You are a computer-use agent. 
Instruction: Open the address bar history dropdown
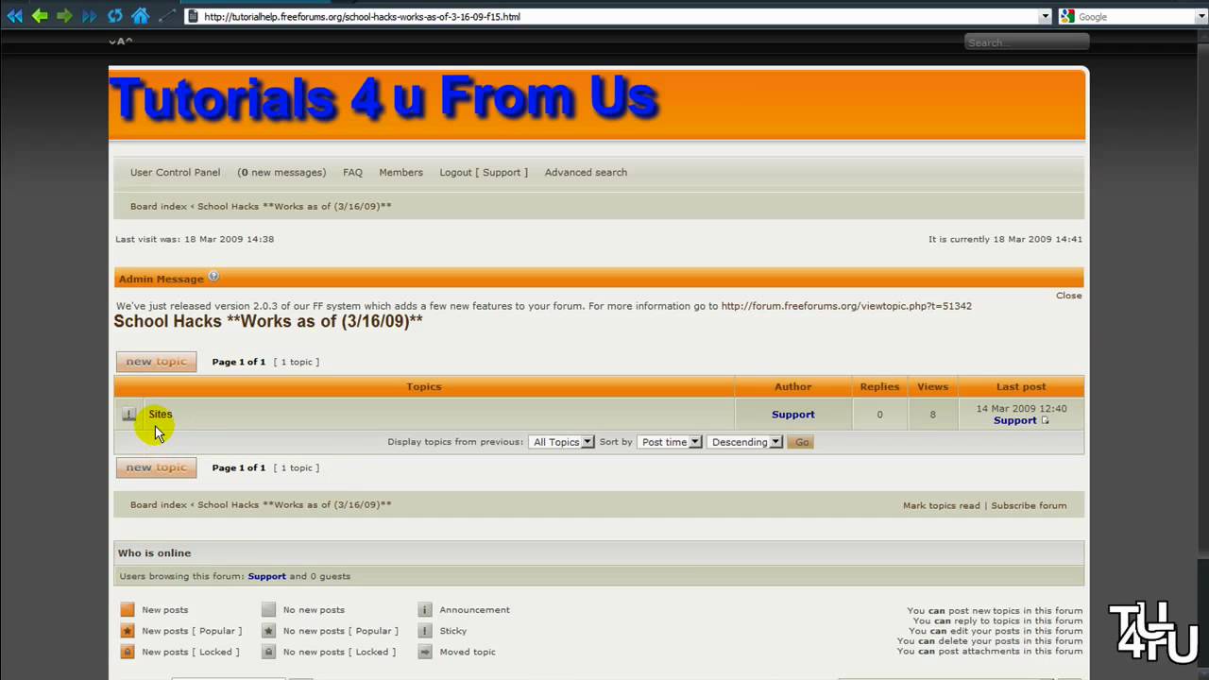point(1045,16)
